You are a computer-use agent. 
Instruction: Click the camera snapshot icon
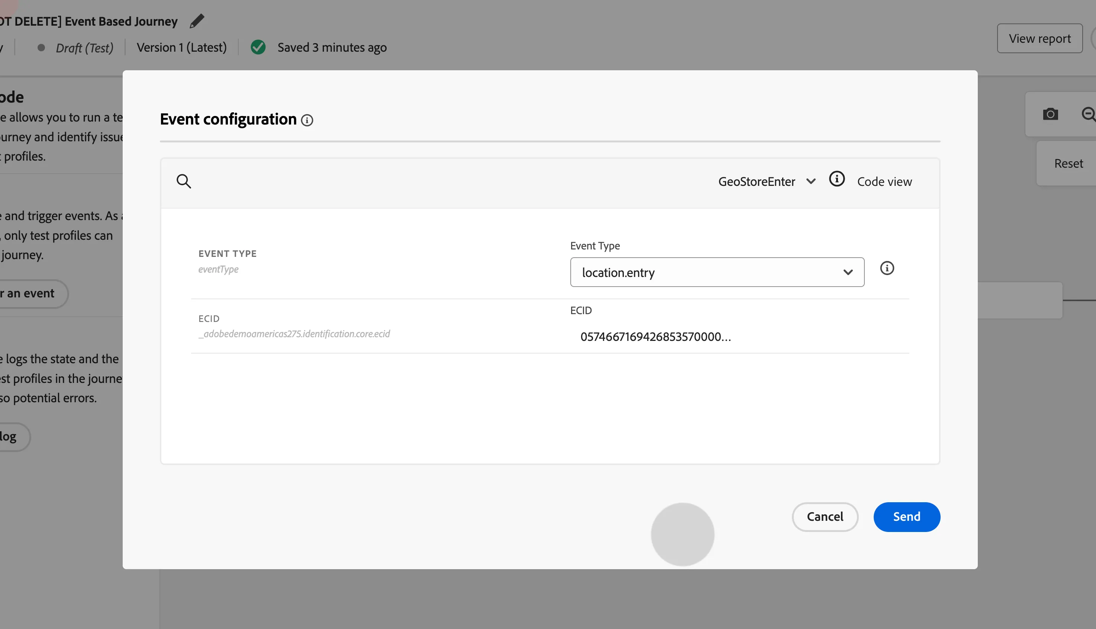[1050, 114]
